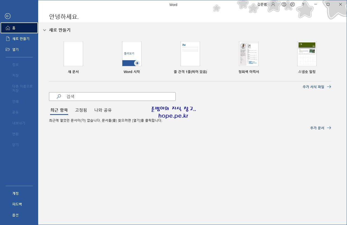
Task: Click the user name 김준범
Action: pos(262,4)
